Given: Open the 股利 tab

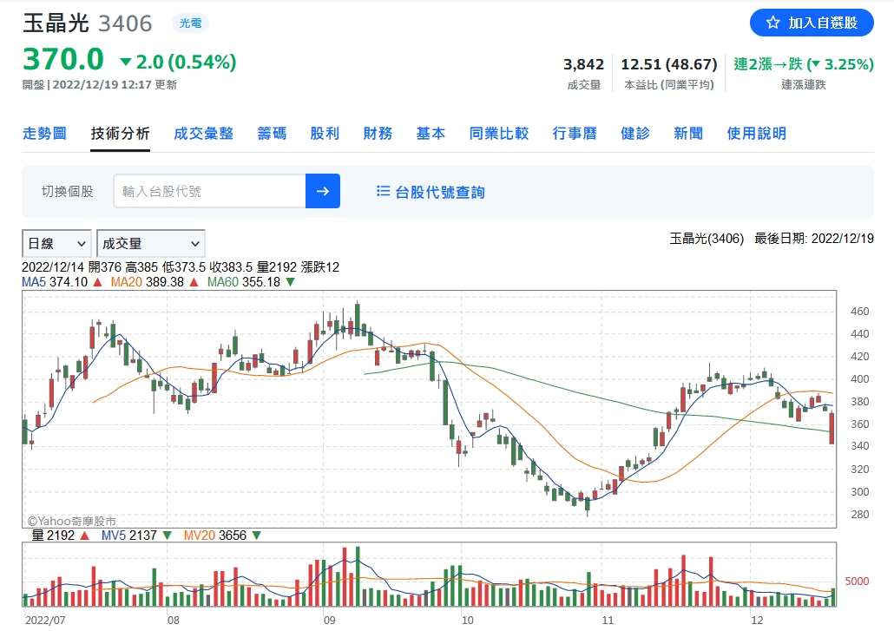Looking at the screenshot, I should click(325, 134).
